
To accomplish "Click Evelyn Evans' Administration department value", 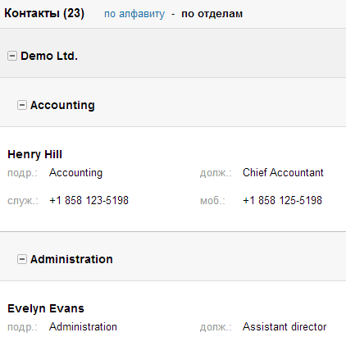I will [84, 326].
